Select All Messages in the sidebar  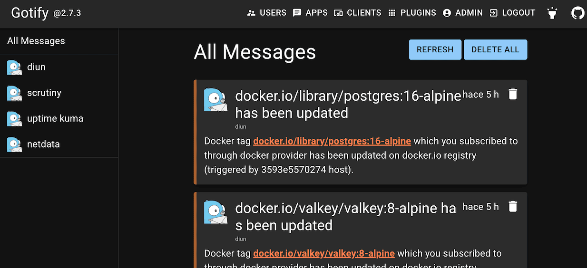pyautogui.click(x=36, y=41)
